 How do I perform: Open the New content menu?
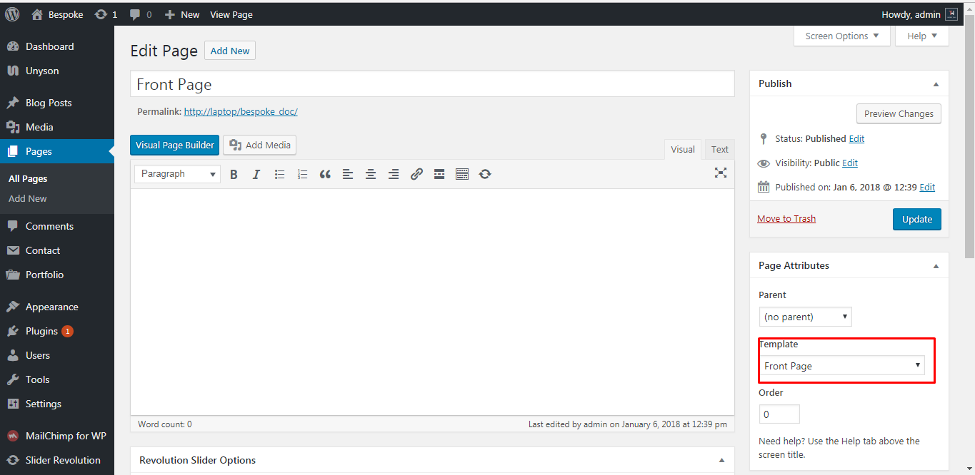[x=182, y=14]
